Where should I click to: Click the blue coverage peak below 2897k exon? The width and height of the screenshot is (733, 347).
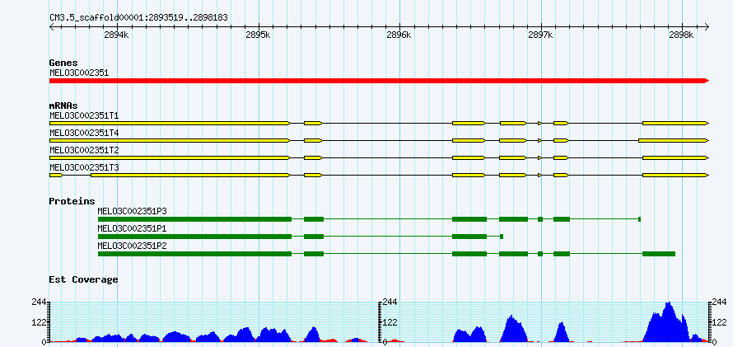pyautogui.click(x=561, y=332)
